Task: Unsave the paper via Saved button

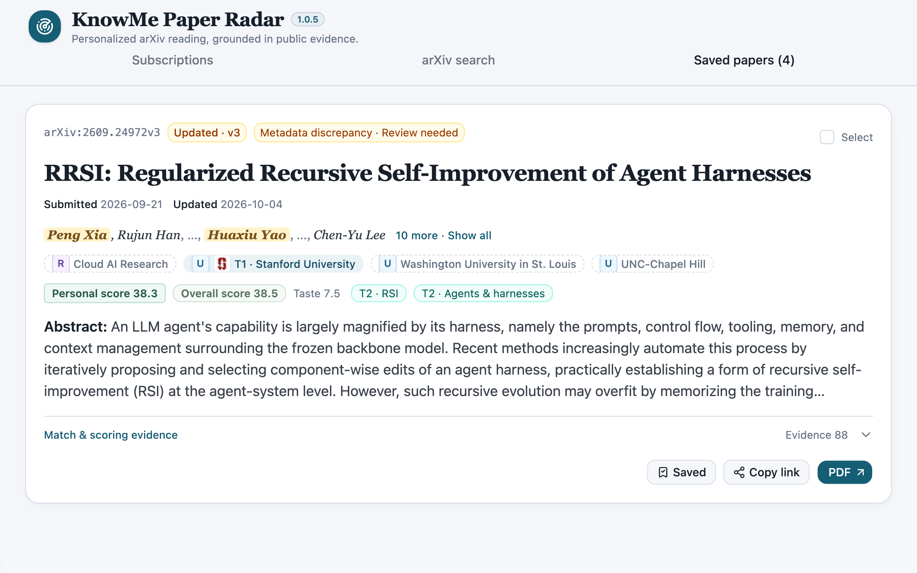Action: point(681,472)
